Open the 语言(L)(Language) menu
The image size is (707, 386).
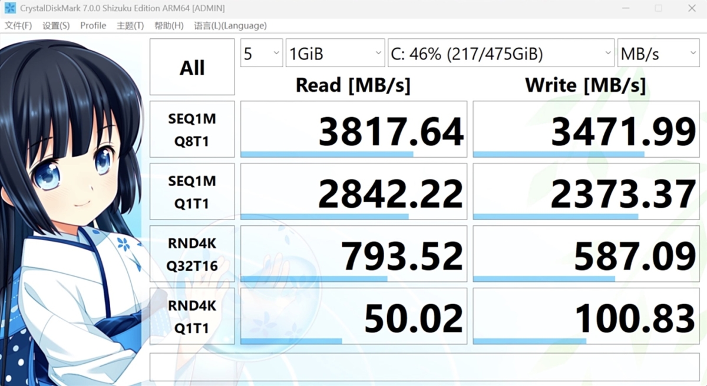(x=230, y=25)
